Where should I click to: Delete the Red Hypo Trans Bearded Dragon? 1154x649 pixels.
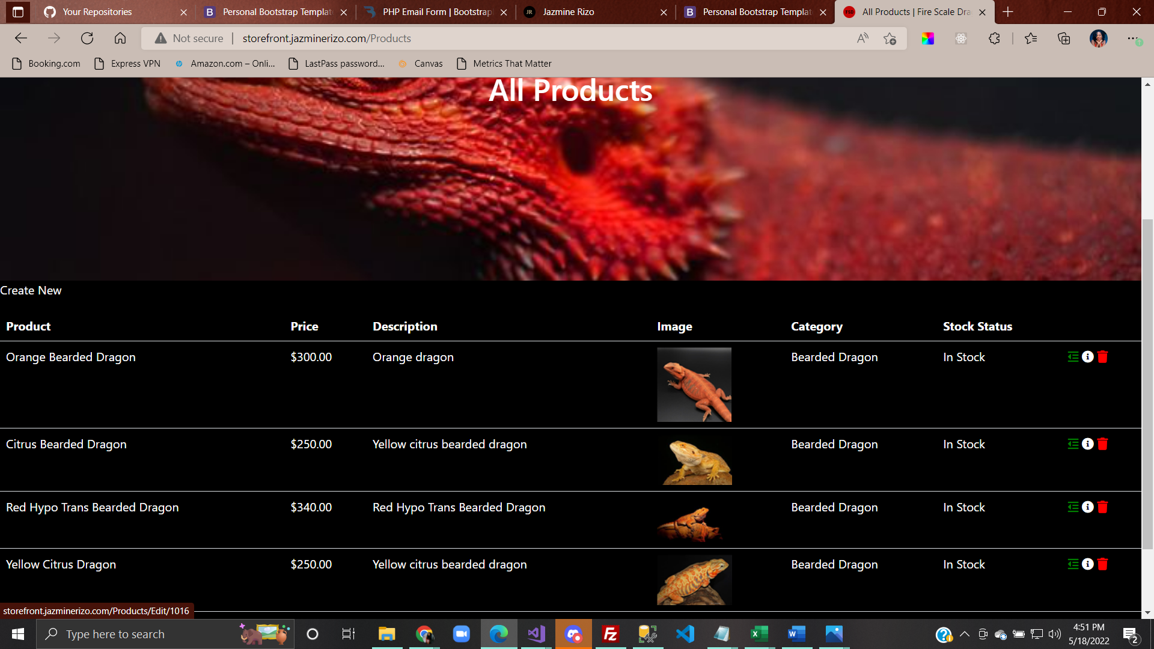click(1102, 507)
